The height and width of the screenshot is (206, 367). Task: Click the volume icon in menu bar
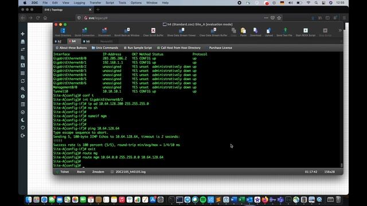(x=291, y=3)
